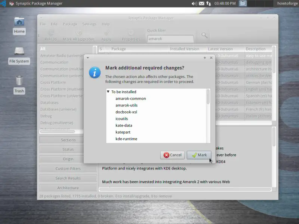
Task: Select Debug (multiverse) category
Action: click(57, 123)
